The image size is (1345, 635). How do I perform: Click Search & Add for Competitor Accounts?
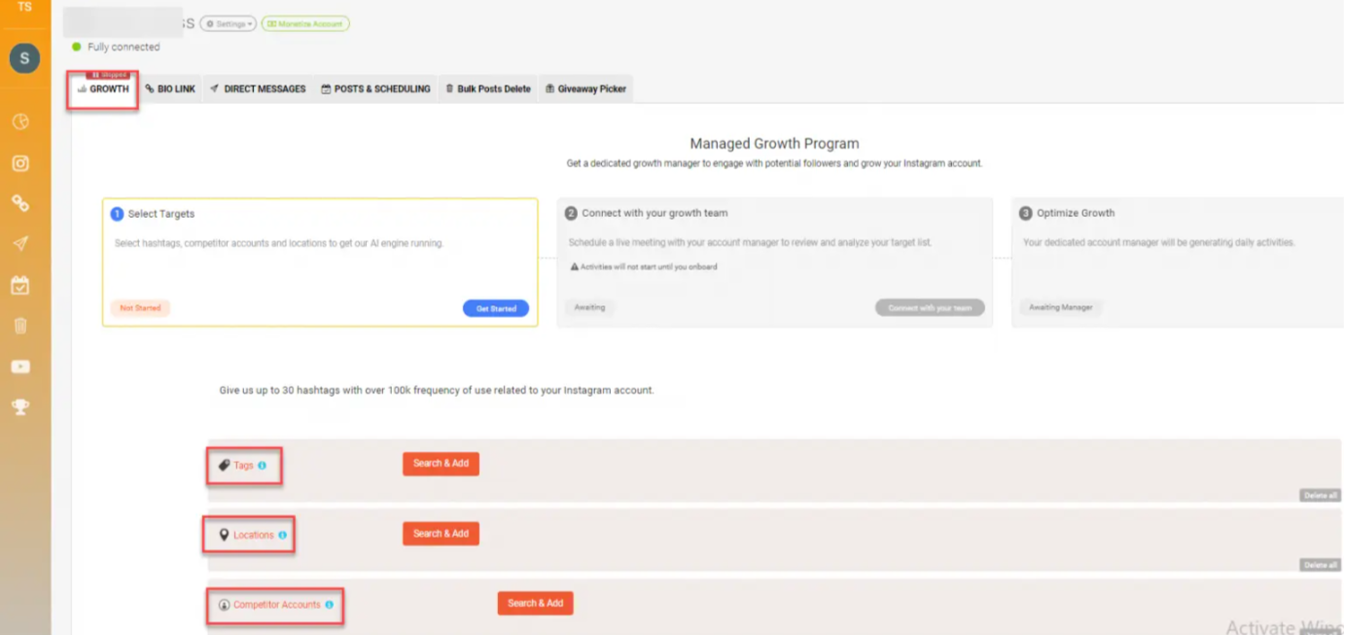tap(536, 603)
